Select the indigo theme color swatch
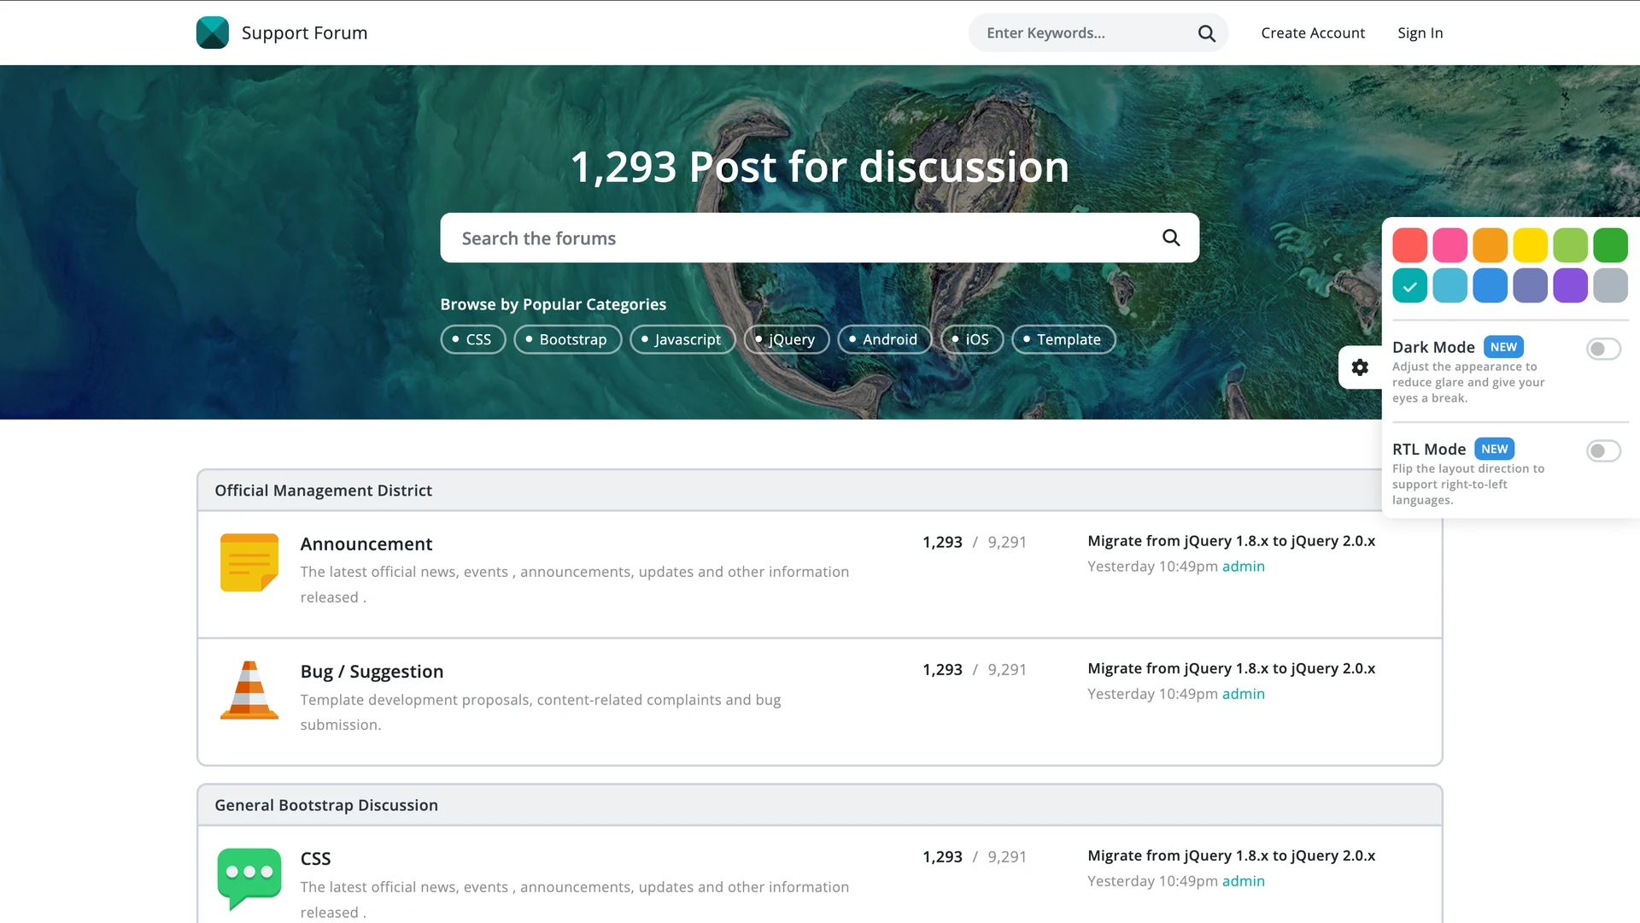This screenshot has width=1640, height=923. pyautogui.click(x=1530, y=285)
